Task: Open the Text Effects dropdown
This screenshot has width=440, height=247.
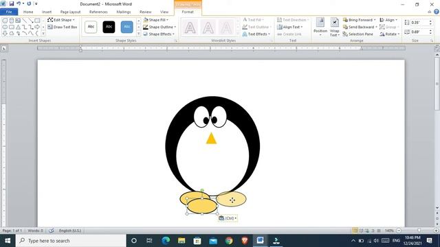Action: click(x=256, y=34)
